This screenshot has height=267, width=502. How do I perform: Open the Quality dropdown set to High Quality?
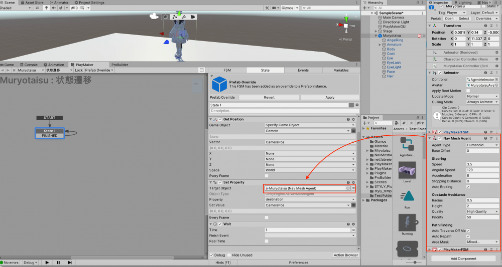pos(482,211)
